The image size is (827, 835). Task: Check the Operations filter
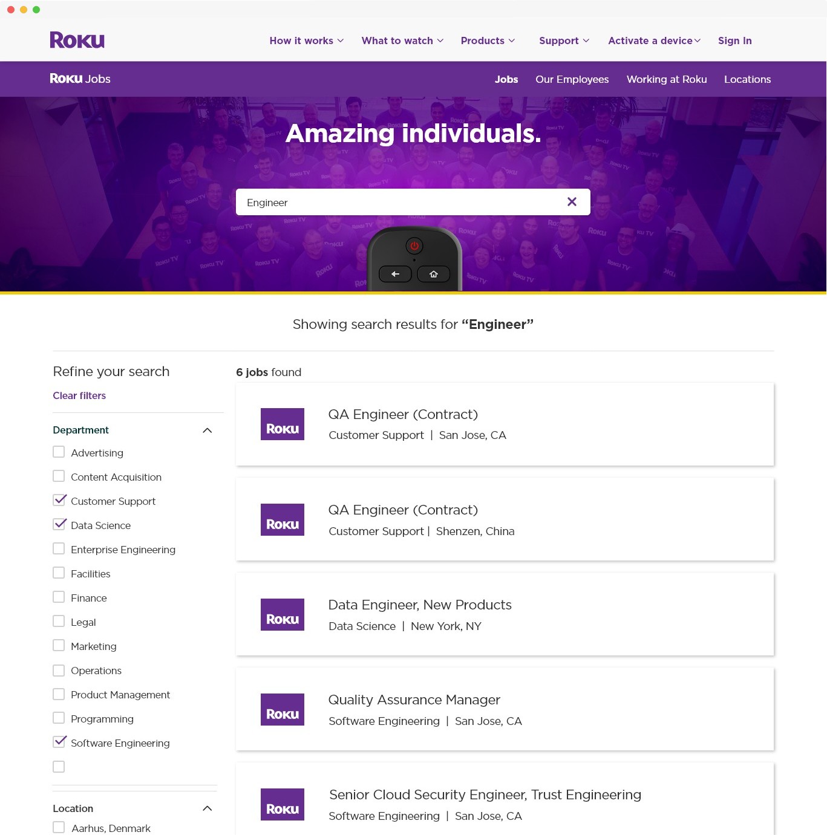pyautogui.click(x=59, y=670)
